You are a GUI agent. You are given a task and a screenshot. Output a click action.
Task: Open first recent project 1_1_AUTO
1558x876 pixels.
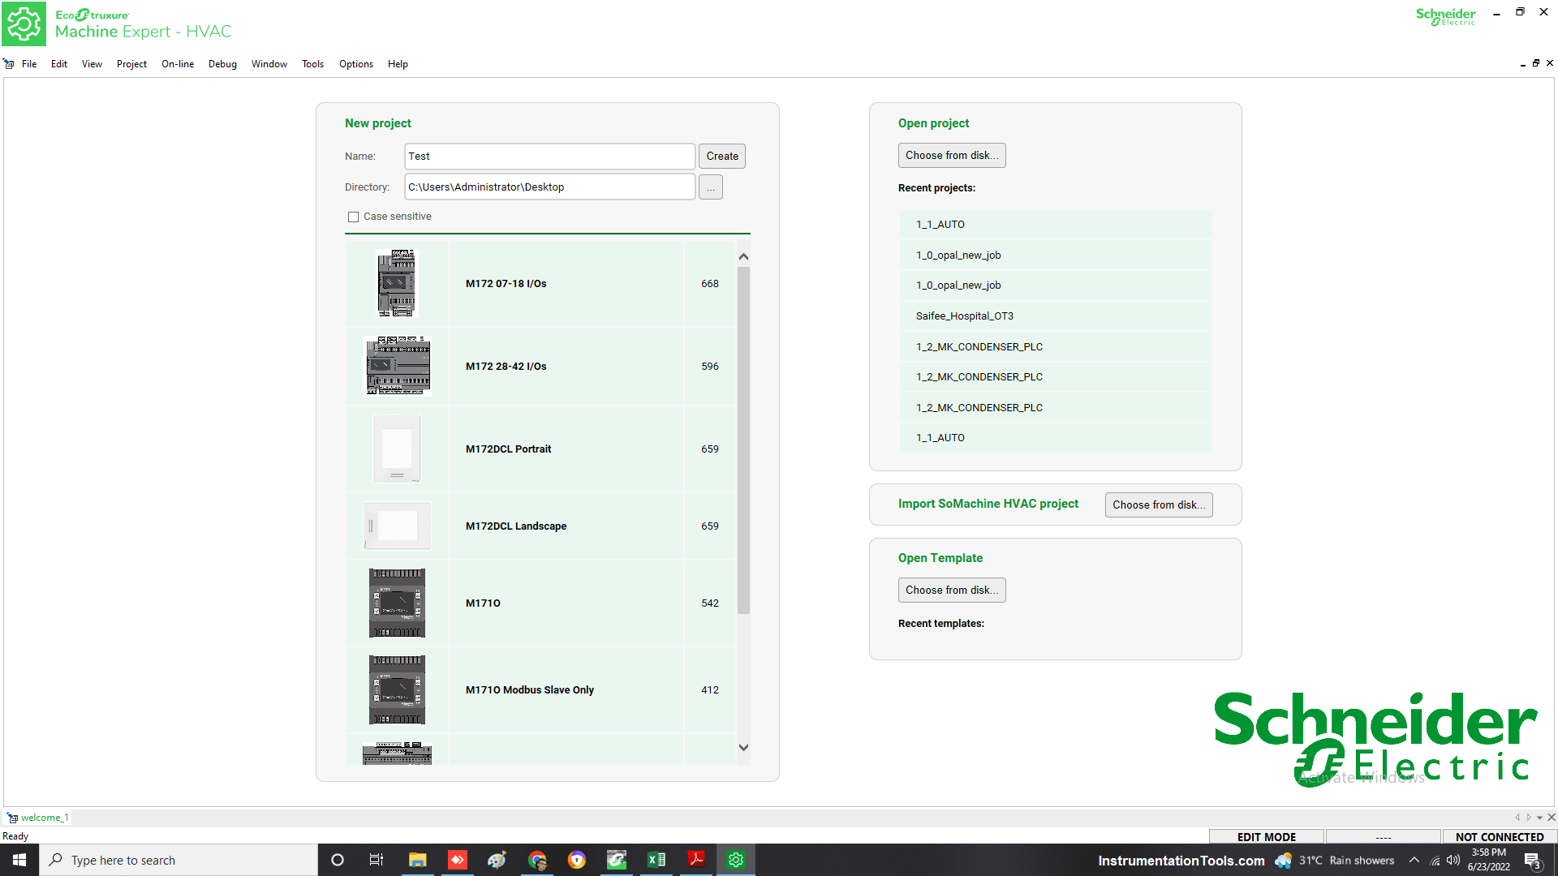tap(1055, 225)
